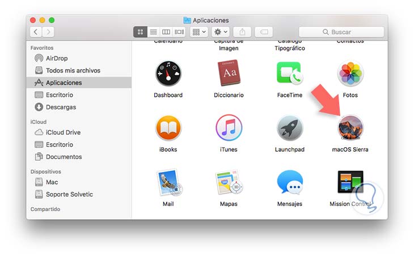Select AirDrop in the sidebar
414x257 pixels.
click(x=79, y=58)
